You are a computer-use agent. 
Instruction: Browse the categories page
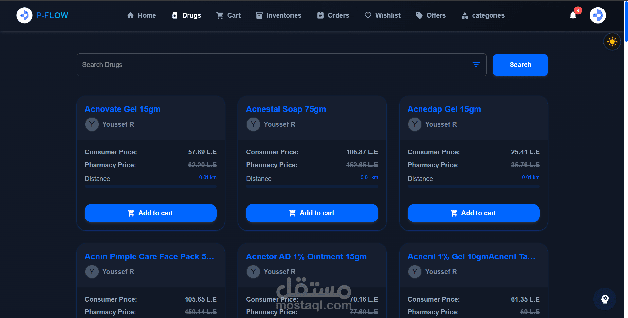click(x=483, y=15)
